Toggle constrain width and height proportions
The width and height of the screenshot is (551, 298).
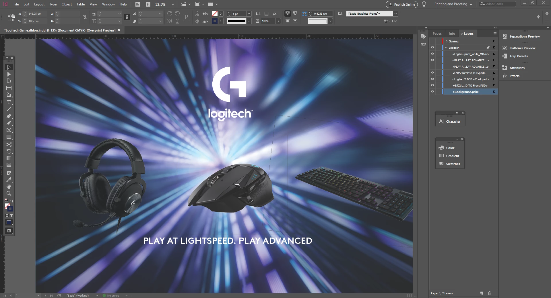click(x=85, y=17)
